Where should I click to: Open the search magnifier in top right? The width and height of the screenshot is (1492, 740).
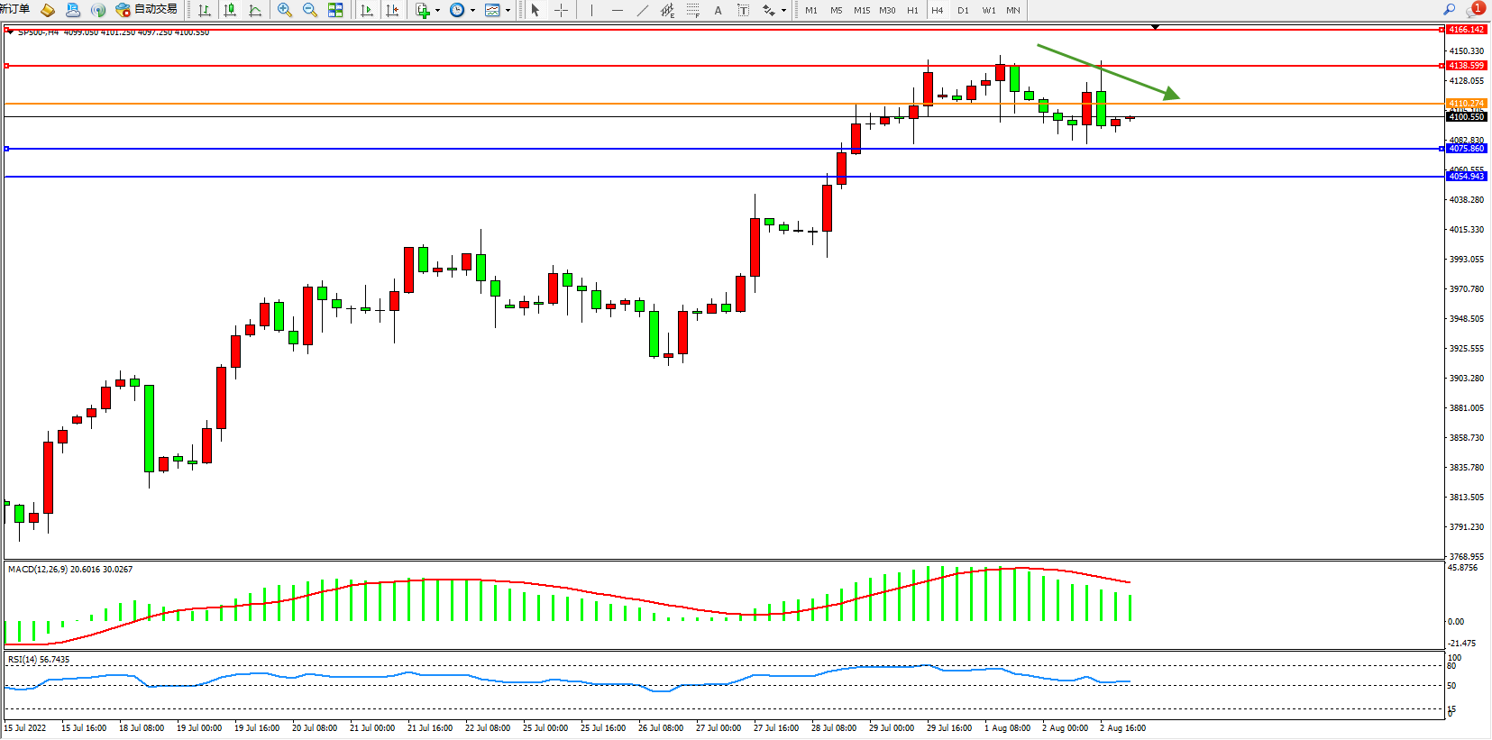1450,9
